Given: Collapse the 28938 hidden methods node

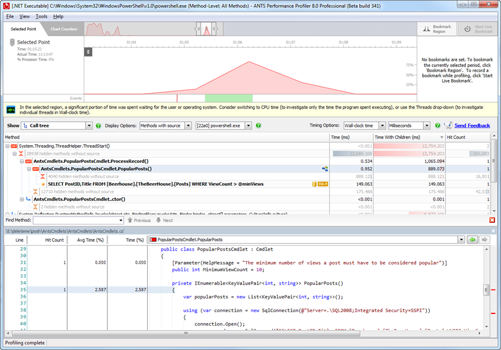Looking at the screenshot, I should pos(14,154).
